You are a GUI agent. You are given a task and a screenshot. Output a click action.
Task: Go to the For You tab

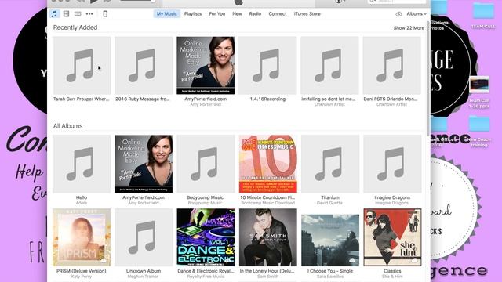(x=217, y=14)
